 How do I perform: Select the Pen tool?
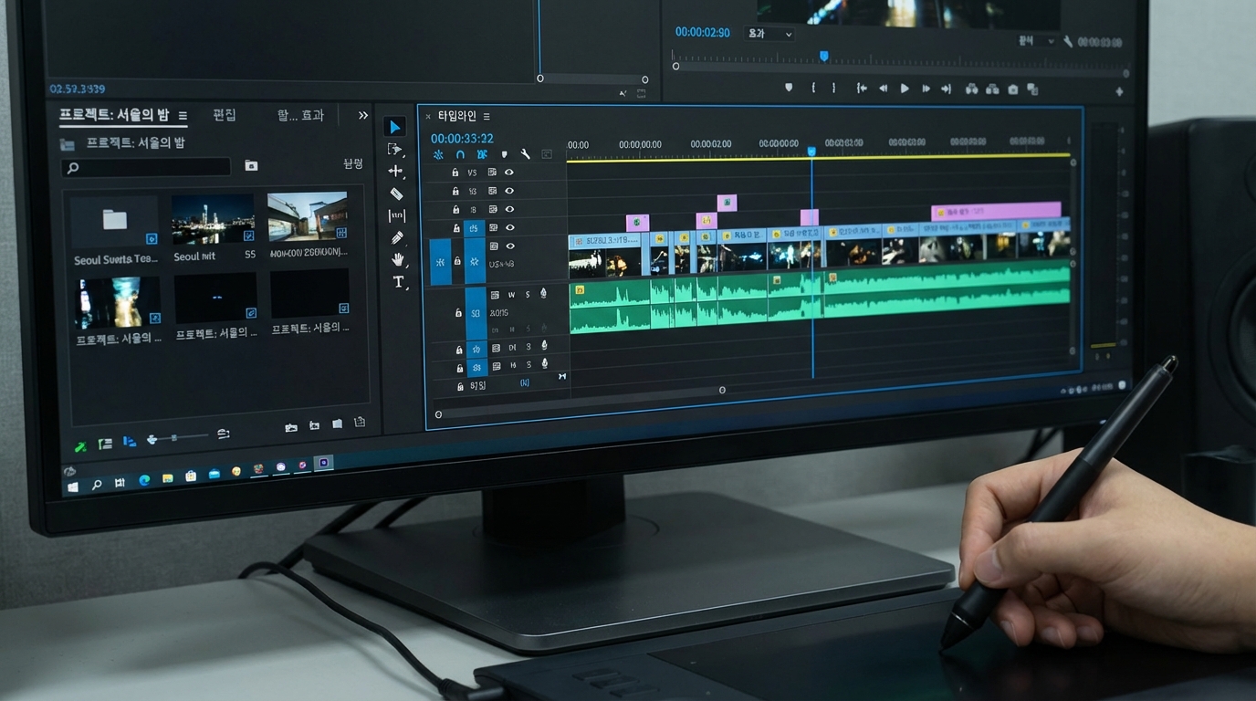pyautogui.click(x=397, y=237)
